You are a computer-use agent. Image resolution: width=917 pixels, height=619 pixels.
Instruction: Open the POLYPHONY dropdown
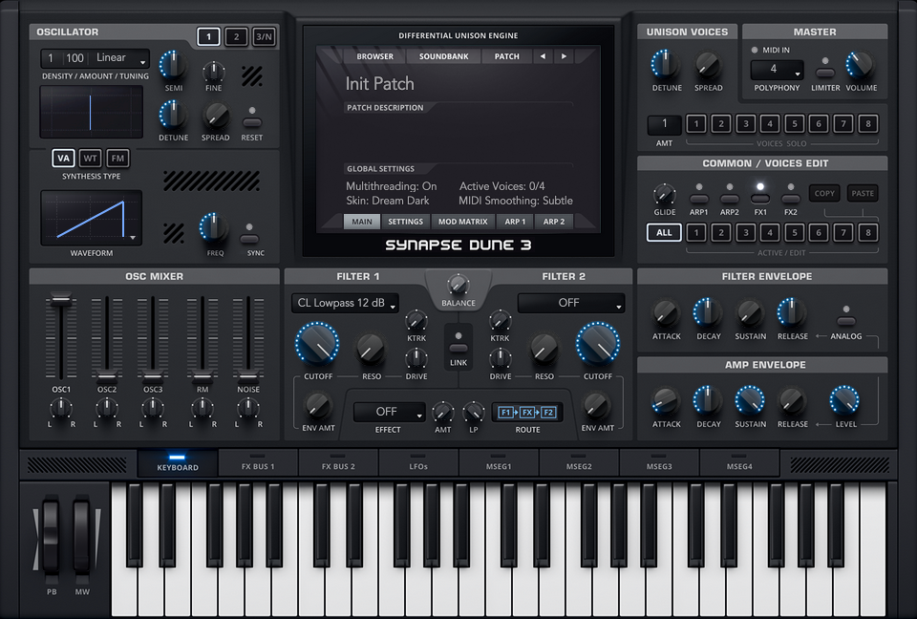(x=777, y=70)
